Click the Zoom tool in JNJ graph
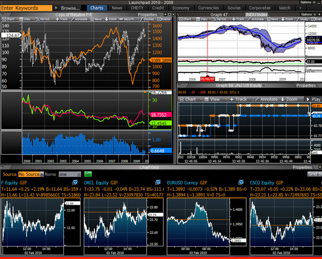322x259 pixels. [289, 99]
